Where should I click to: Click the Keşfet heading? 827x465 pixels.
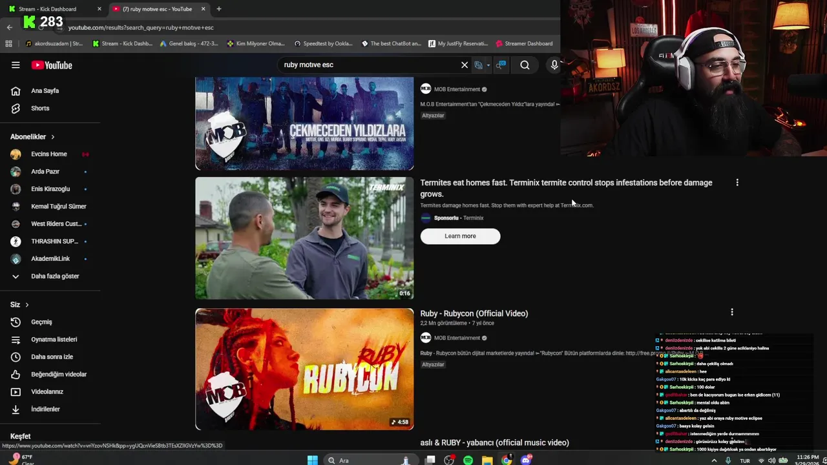pos(21,437)
